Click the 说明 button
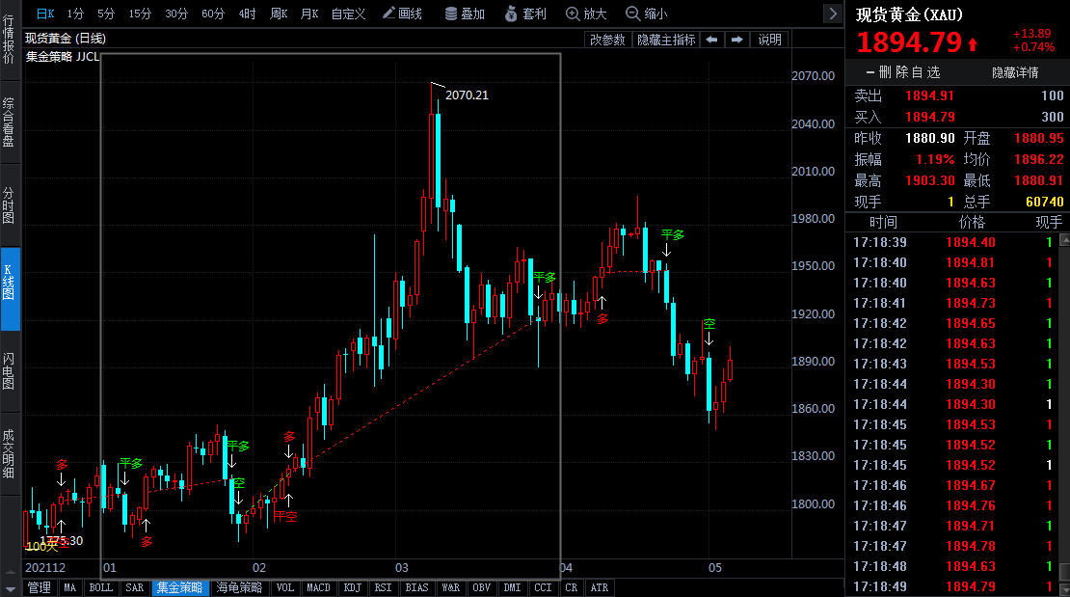This screenshot has height=597, width=1070. (x=770, y=40)
